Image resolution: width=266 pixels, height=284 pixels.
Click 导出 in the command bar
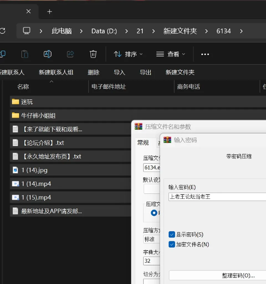coord(145,72)
